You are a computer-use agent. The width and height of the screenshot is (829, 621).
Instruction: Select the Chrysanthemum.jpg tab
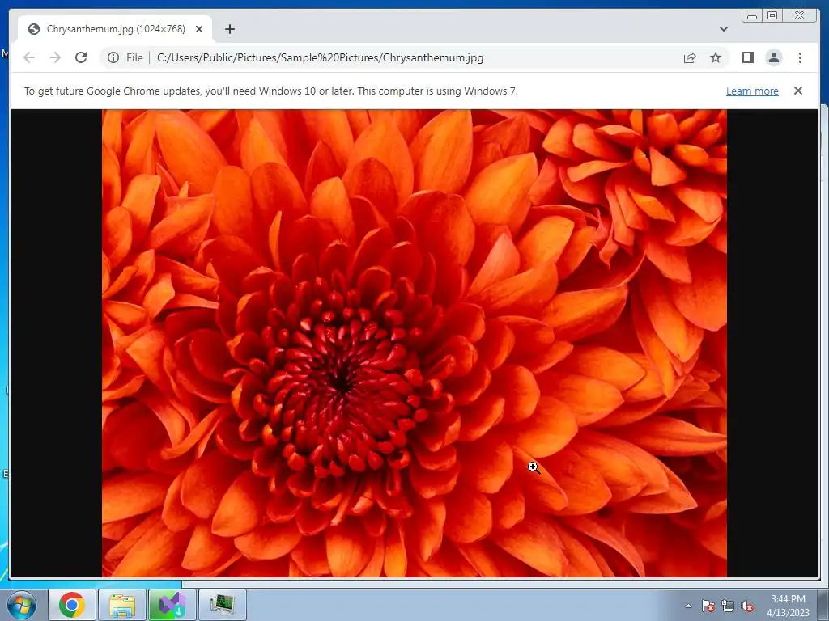(115, 29)
